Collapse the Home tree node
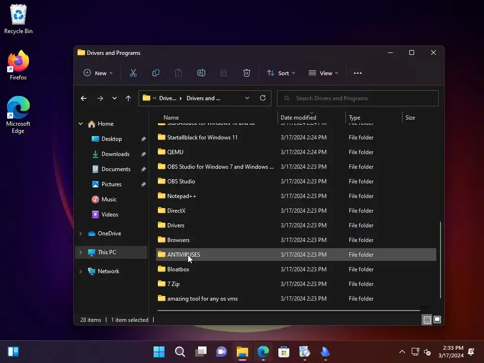484x363 pixels. point(80,124)
